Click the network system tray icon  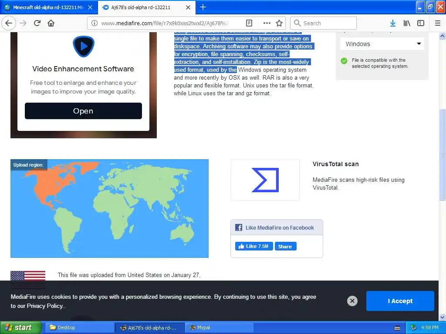414,327
